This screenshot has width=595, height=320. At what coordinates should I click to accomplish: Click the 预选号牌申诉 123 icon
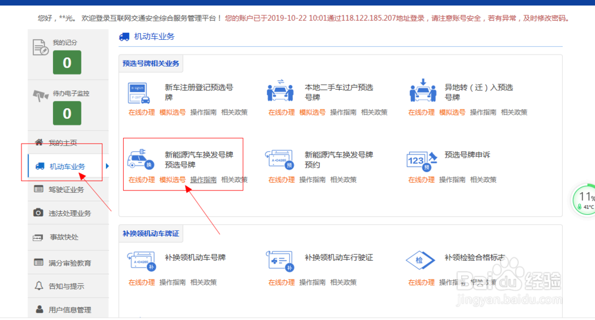click(421, 161)
